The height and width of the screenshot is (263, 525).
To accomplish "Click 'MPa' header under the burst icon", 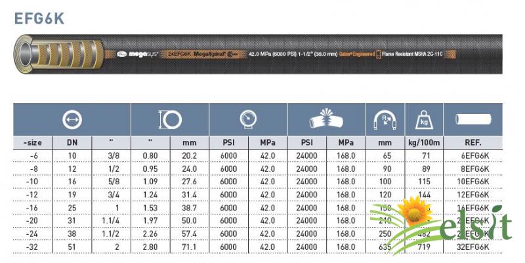I will coord(346,142).
